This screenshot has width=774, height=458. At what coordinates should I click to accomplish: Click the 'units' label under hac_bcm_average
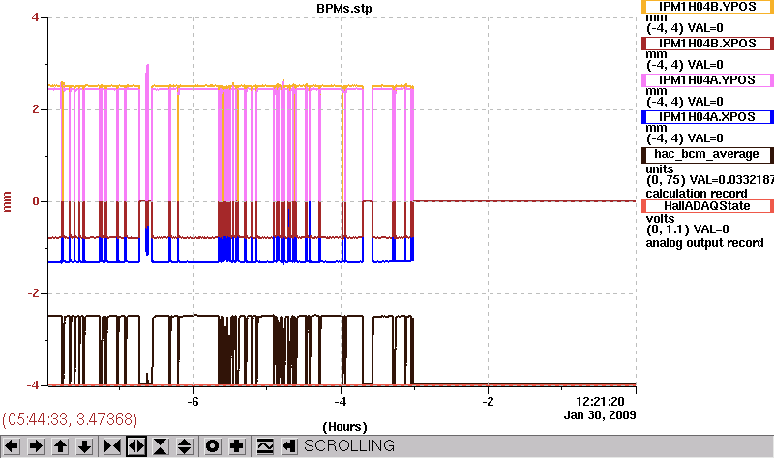click(x=660, y=169)
